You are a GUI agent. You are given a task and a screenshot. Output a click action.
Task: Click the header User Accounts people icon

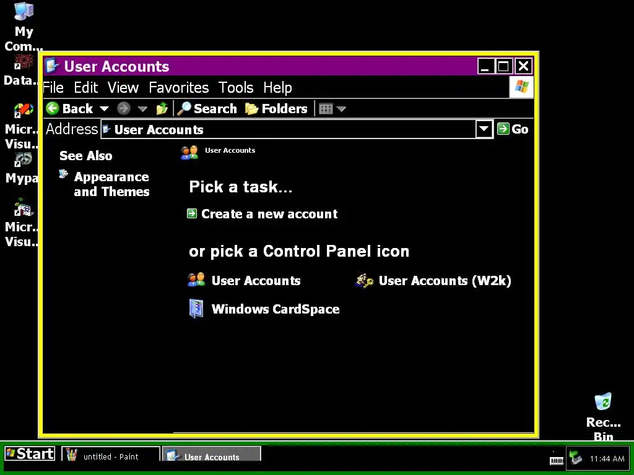coord(189,153)
